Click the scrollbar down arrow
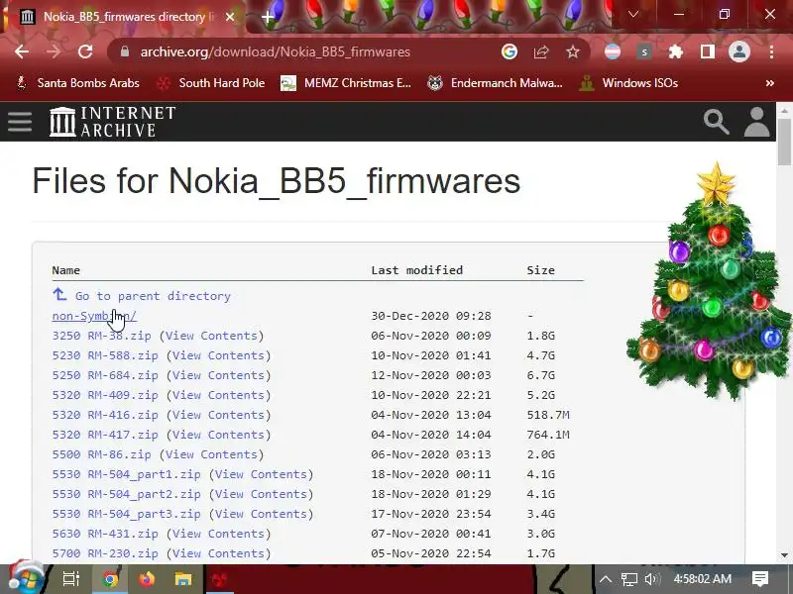The height and width of the screenshot is (594, 793). (784, 555)
